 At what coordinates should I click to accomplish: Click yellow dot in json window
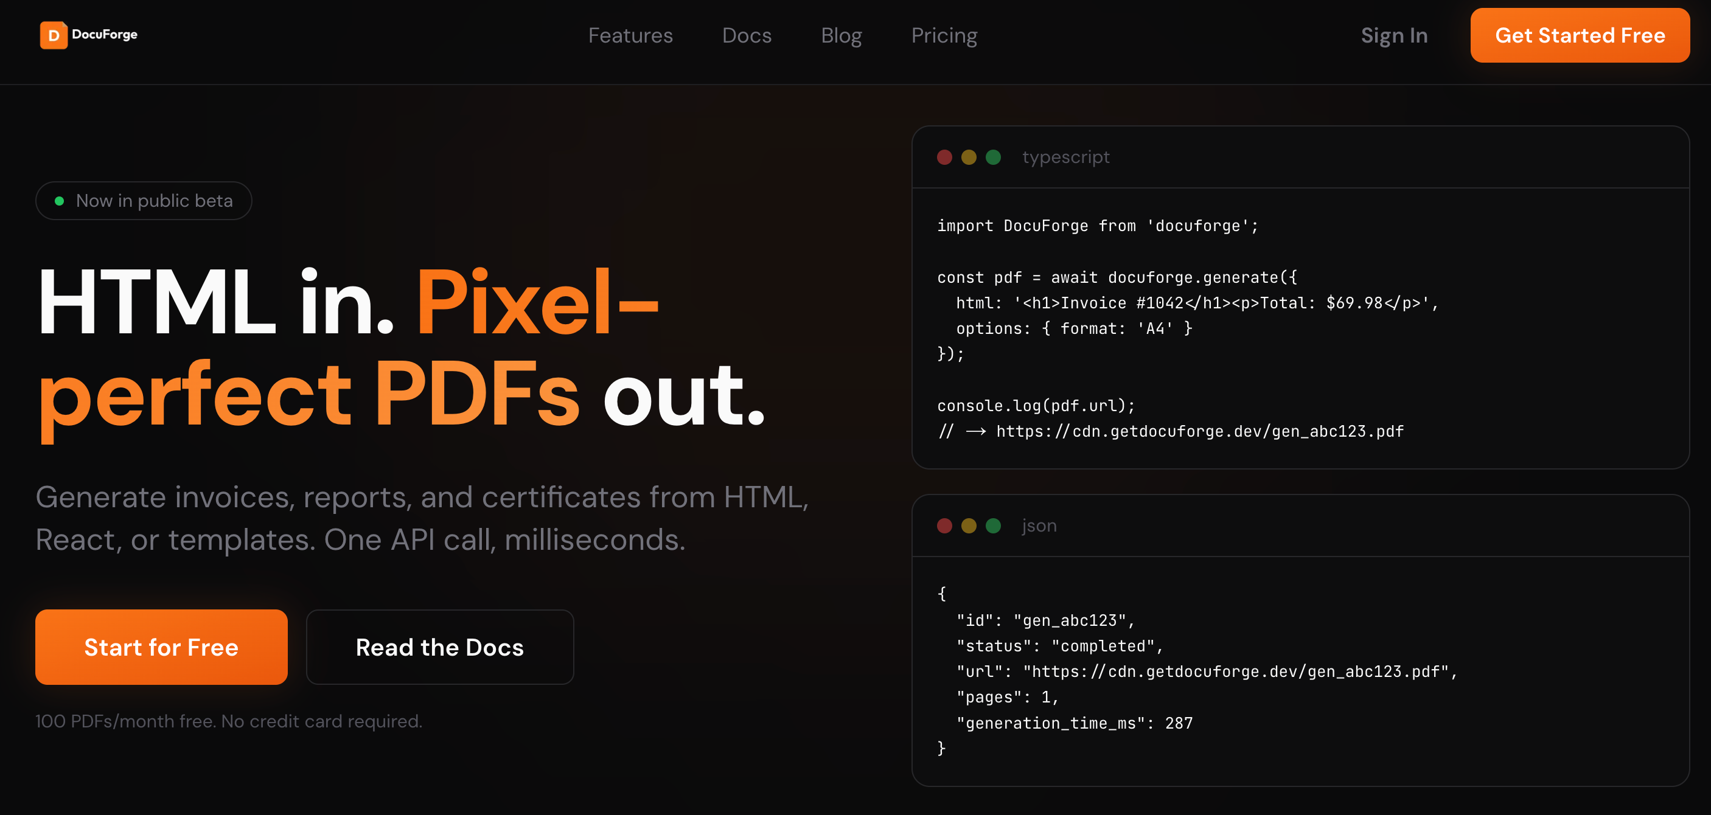point(969,525)
